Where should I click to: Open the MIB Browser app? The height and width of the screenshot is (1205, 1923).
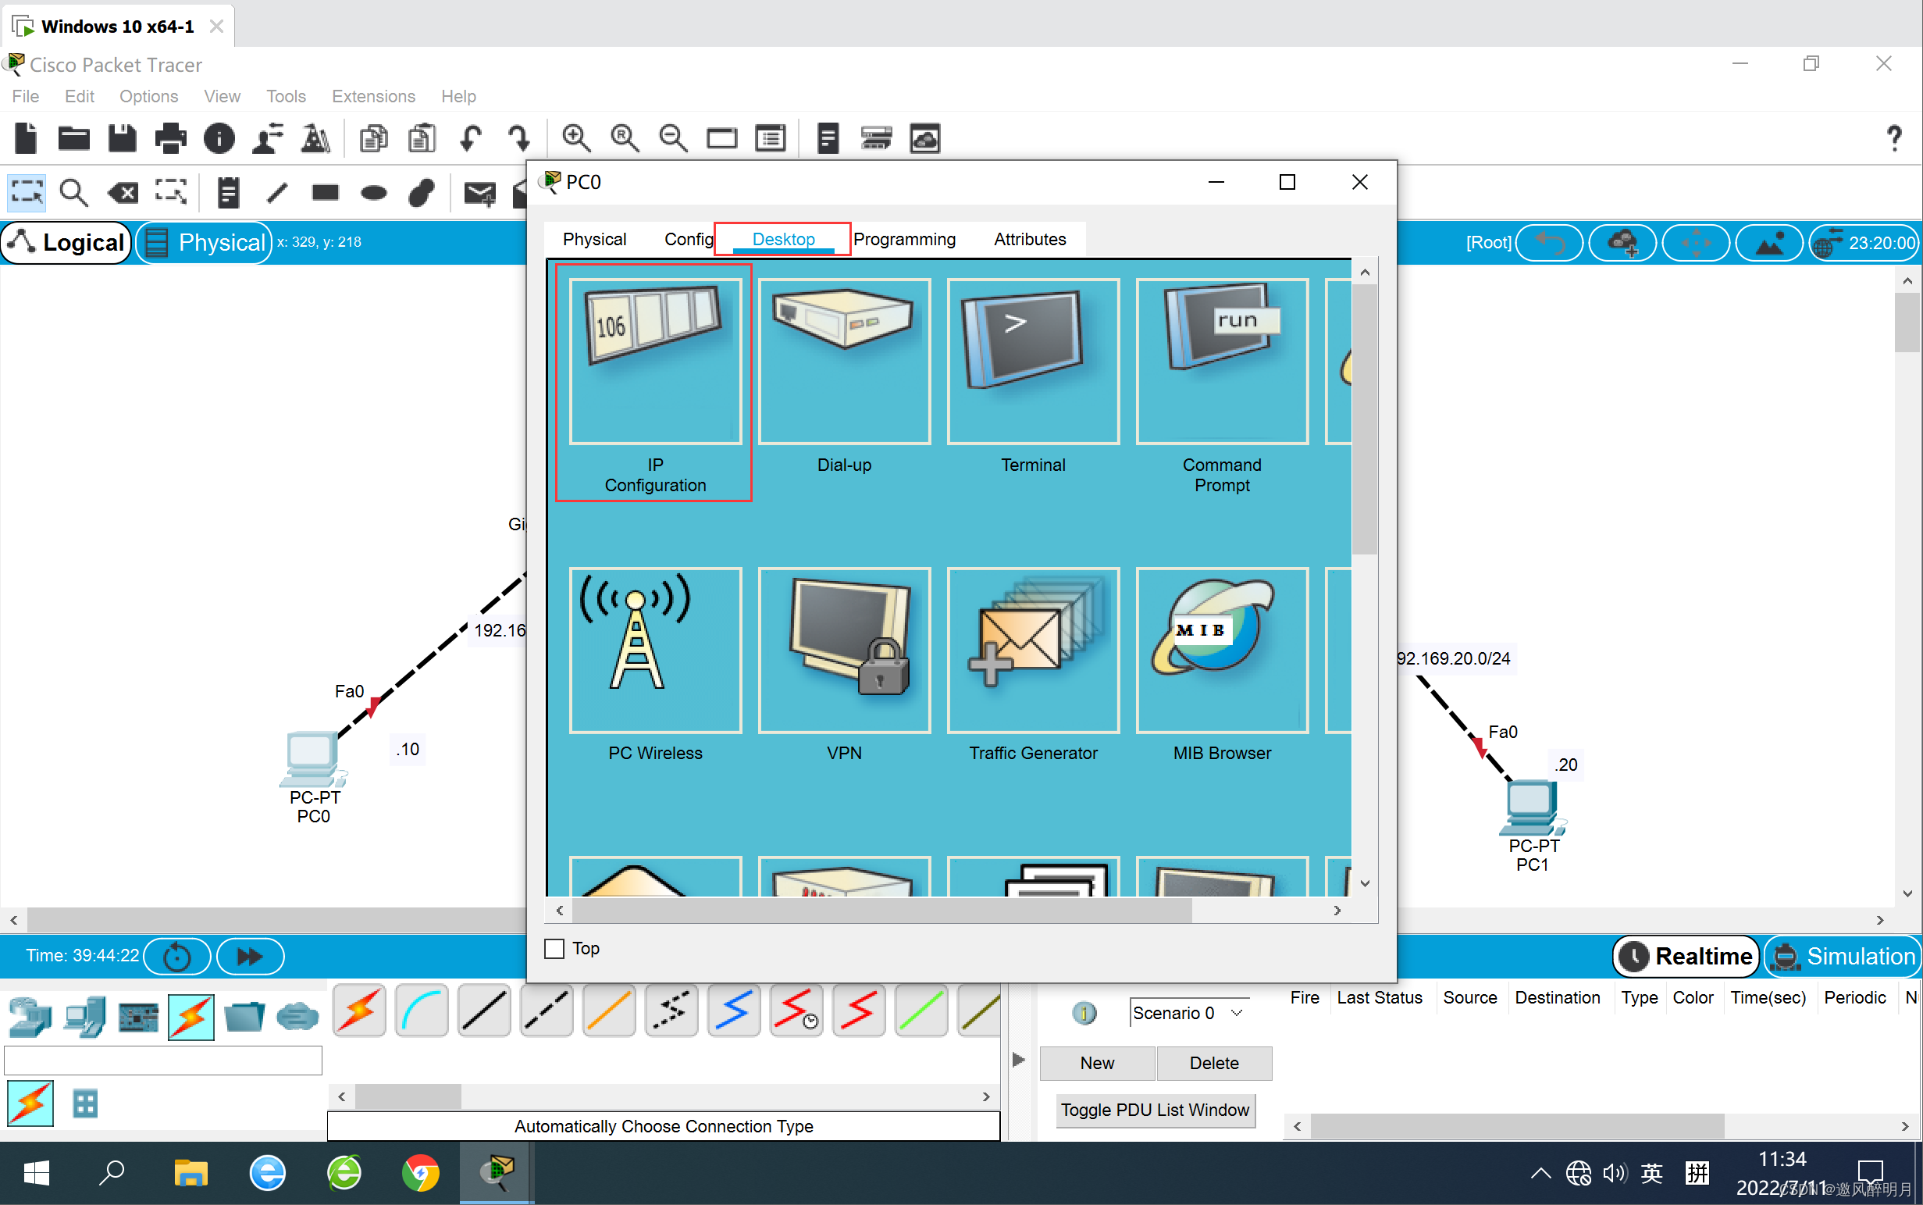(1221, 651)
